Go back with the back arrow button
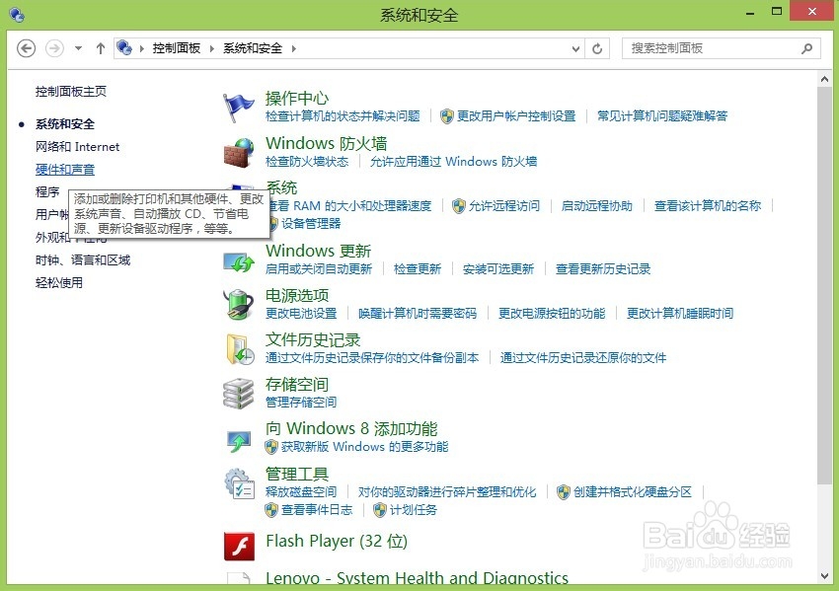The width and height of the screenshot is (839, 591). [27, 48]
